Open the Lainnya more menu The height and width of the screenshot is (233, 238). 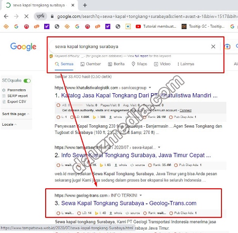(x=186, y=64)
